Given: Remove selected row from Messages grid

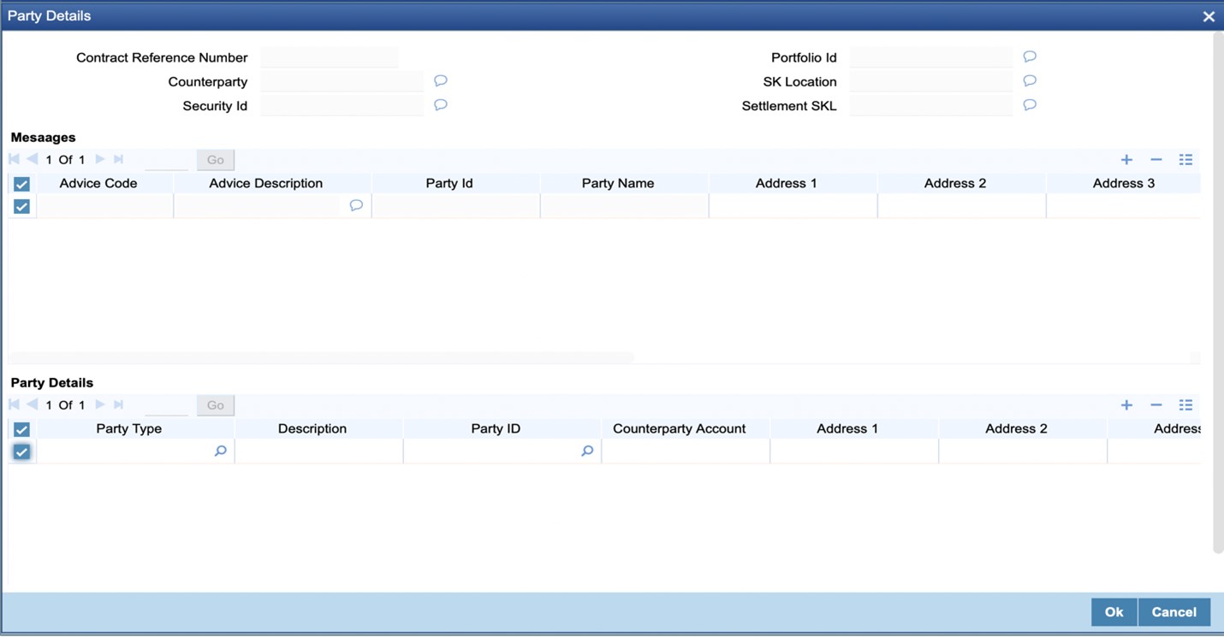Looking at the screenshot, I should point(1156,160).
